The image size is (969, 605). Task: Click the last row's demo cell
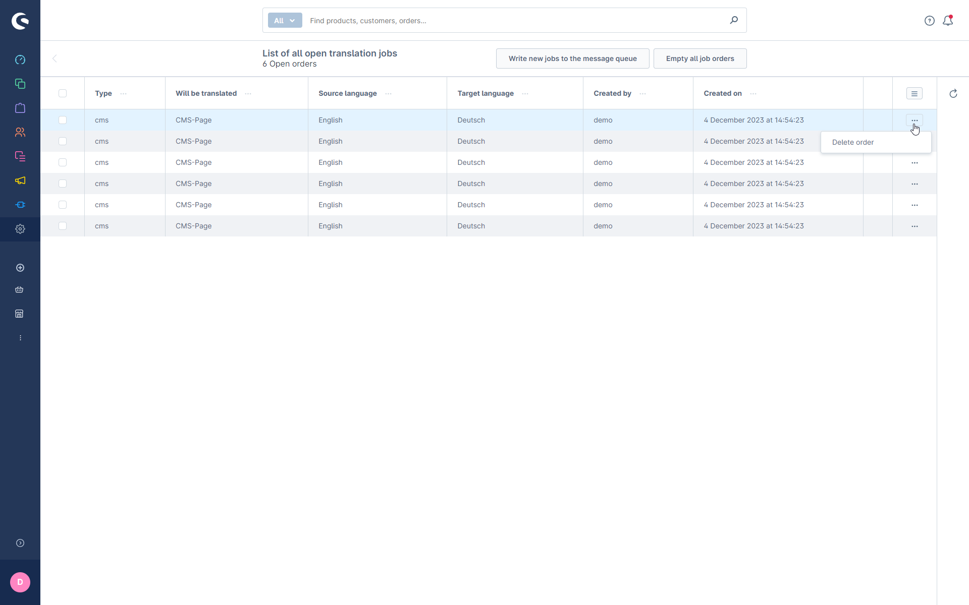tap(638, 226)
